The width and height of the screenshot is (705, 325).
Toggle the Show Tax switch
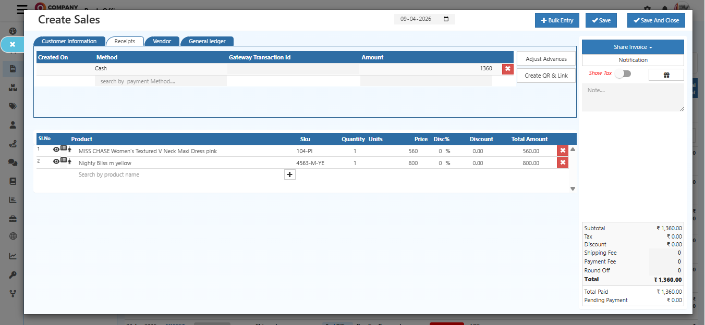[x=624, y=74]
